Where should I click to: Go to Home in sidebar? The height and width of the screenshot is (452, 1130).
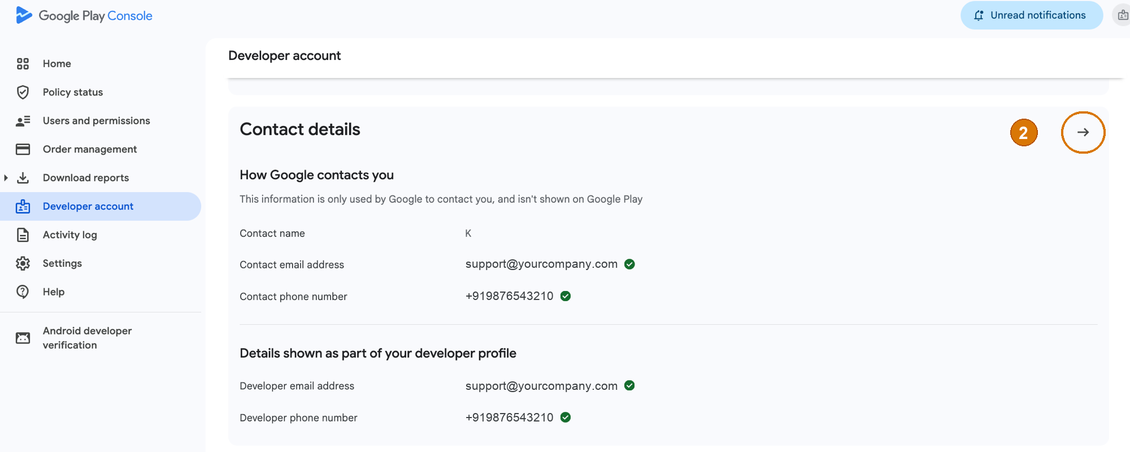[101, 64]
